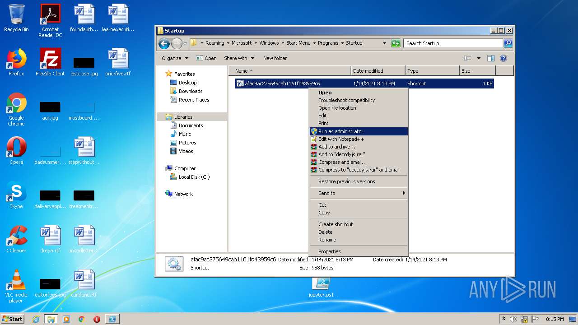Select Restore previous versions entry
This screenshot has width=578, height=325.
click(x=359, y=181)
